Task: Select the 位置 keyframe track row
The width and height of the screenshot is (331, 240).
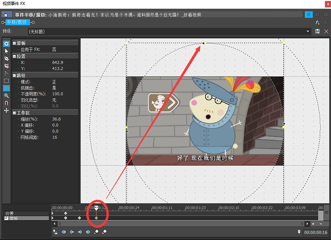Action: pyautogui.click(x=26, y=213)
